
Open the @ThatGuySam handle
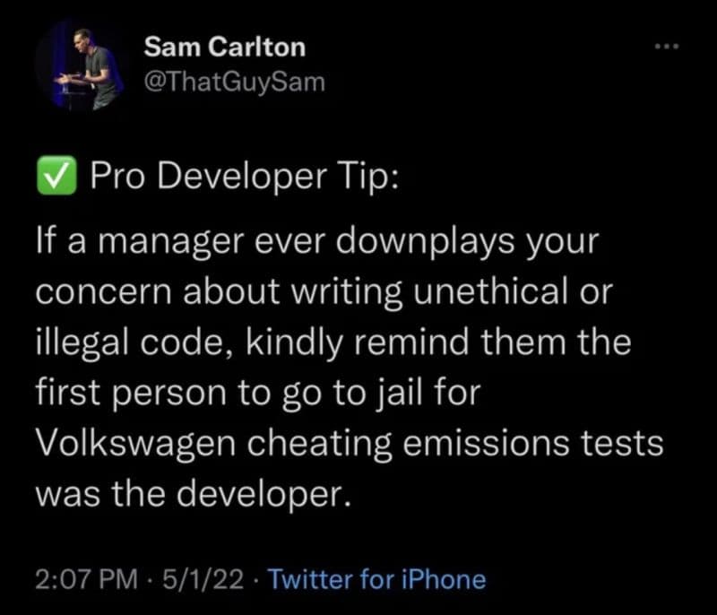[235, 82]
